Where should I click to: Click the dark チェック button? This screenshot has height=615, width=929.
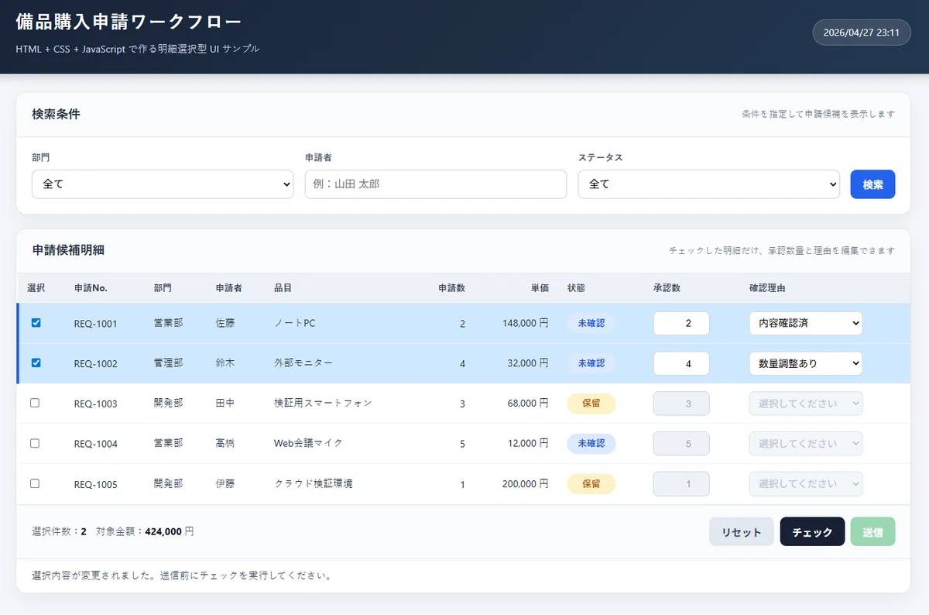[x=812, y=532]
